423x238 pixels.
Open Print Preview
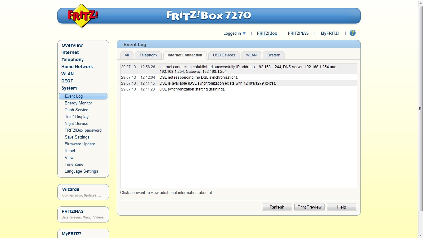[309, 207]
